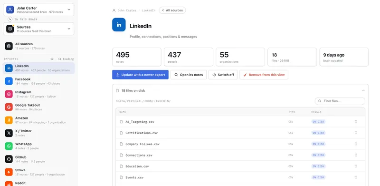Click the WhatsApp source icon
The height and width of the screenshot is (186, 380).
tap(9, 146)
